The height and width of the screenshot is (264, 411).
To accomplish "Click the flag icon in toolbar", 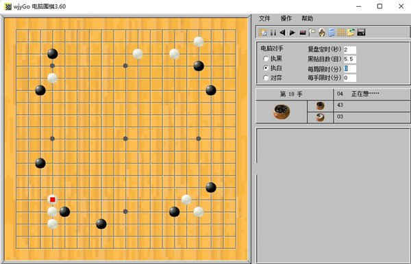I will 312,32.
